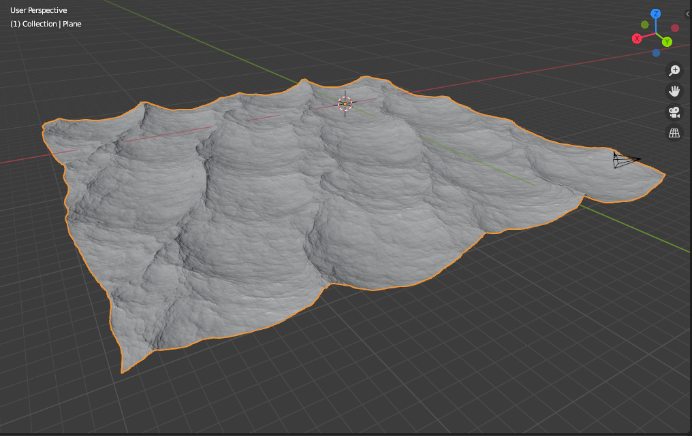The width and height of the screenshot is (692, 436).
Task: Click the Y axis on the navigation gizmo
Action: pyautogui.click(x=667, y=41)
